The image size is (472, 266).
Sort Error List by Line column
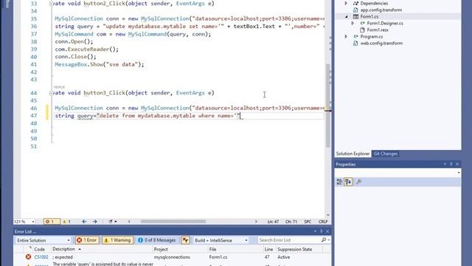tap(268, 250)
